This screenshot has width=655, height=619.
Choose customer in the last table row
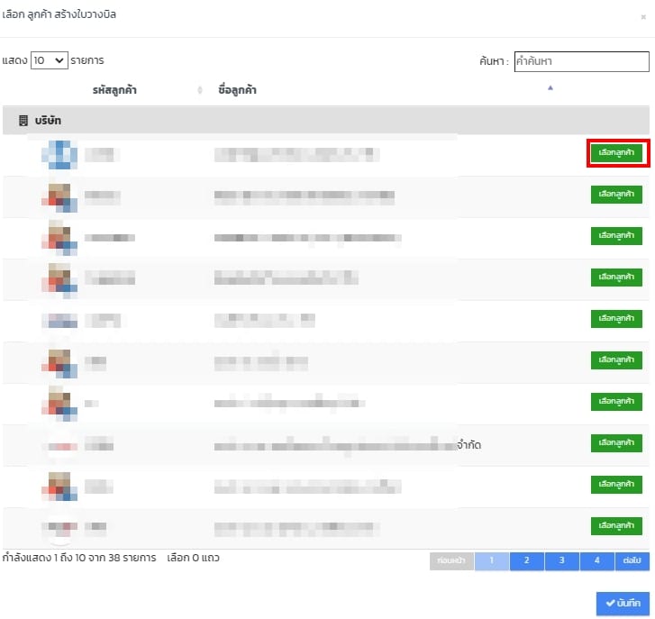(617, 525)
